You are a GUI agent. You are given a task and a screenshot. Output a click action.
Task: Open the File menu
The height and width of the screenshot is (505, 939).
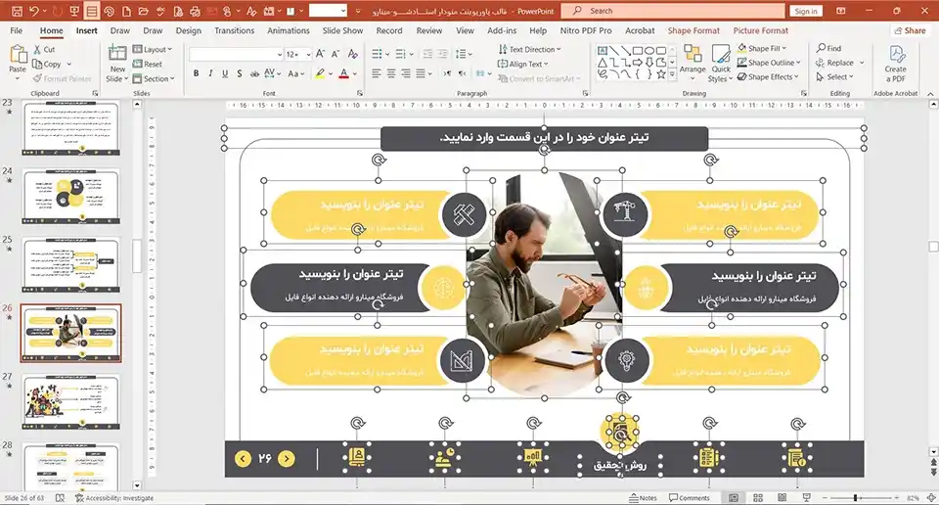[x=17, y=30]
